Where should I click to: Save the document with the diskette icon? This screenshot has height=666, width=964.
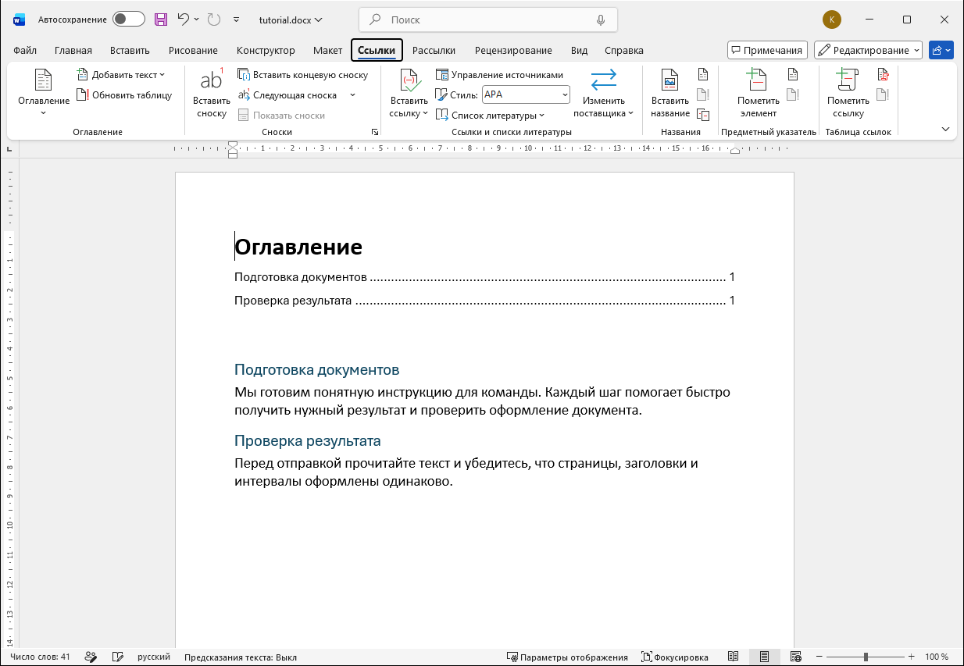pos(161,20)
